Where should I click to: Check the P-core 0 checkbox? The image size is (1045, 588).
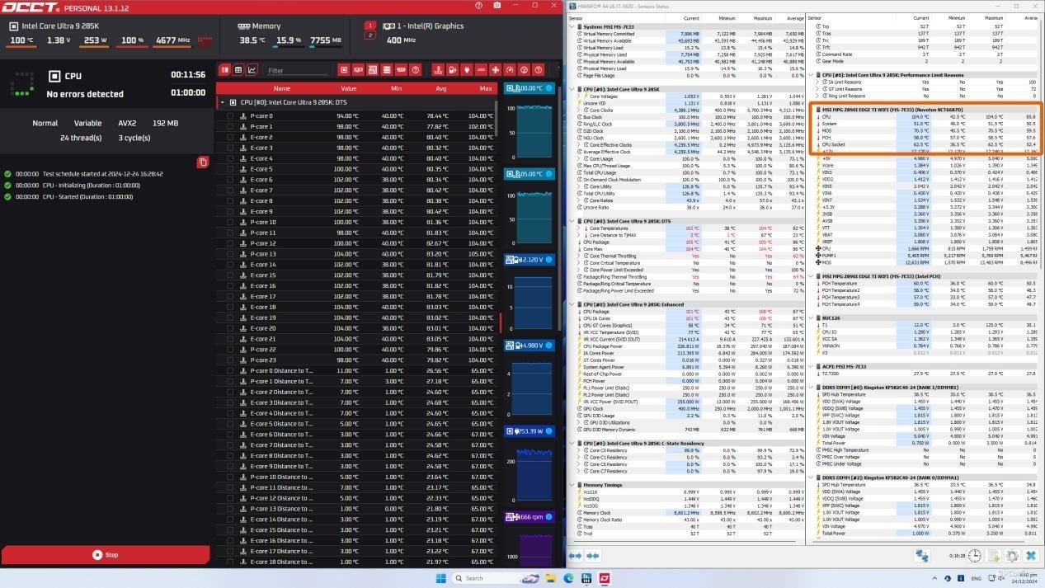(x=231, y=116)
